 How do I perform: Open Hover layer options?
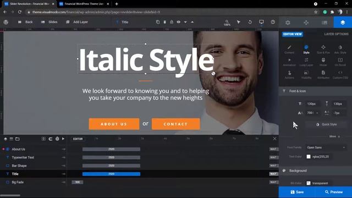click(323, 62)
